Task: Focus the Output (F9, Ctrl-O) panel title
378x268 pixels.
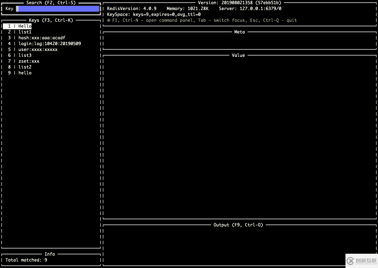Action: click(x=238, y=225)
